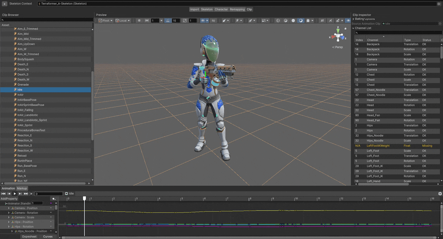Screen dimensions: 443x239
Task: Open the Pivot dropdown in preview toolbar
Action: (105, 21)
